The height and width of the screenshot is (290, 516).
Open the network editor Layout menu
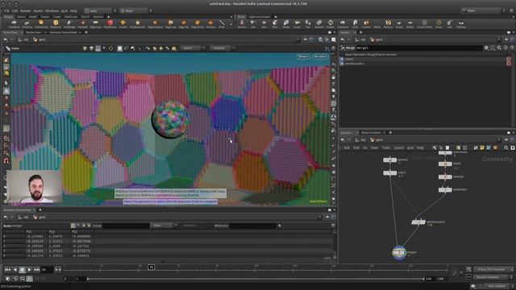(398, 148)
